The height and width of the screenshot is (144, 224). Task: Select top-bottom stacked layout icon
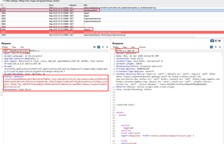click(216, 41)
